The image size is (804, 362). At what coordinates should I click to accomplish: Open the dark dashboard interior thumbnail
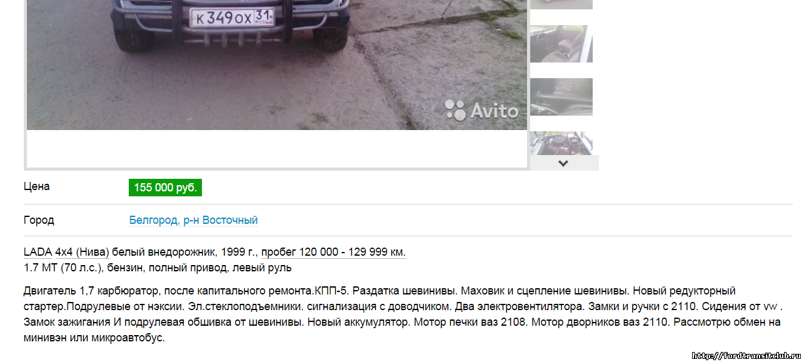561,97
